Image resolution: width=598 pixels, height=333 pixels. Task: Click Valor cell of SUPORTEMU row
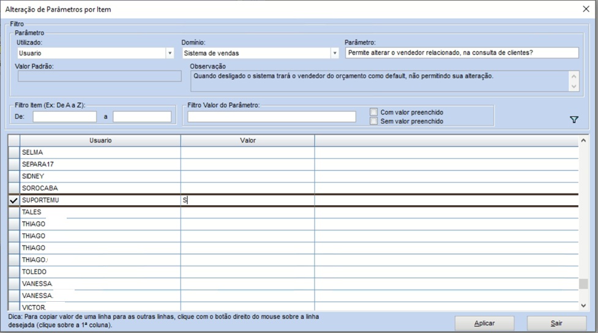click(x=247, y=200)
